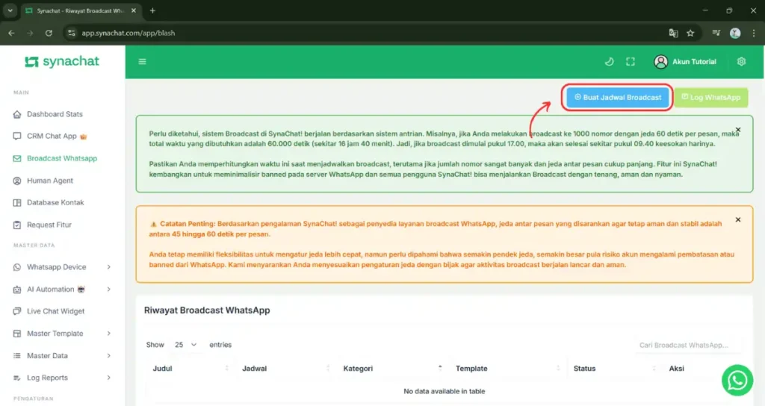The image size is (765, 406).
Task: Expand AI Automation submenu chevron
Action: click(x=109, y=289)
